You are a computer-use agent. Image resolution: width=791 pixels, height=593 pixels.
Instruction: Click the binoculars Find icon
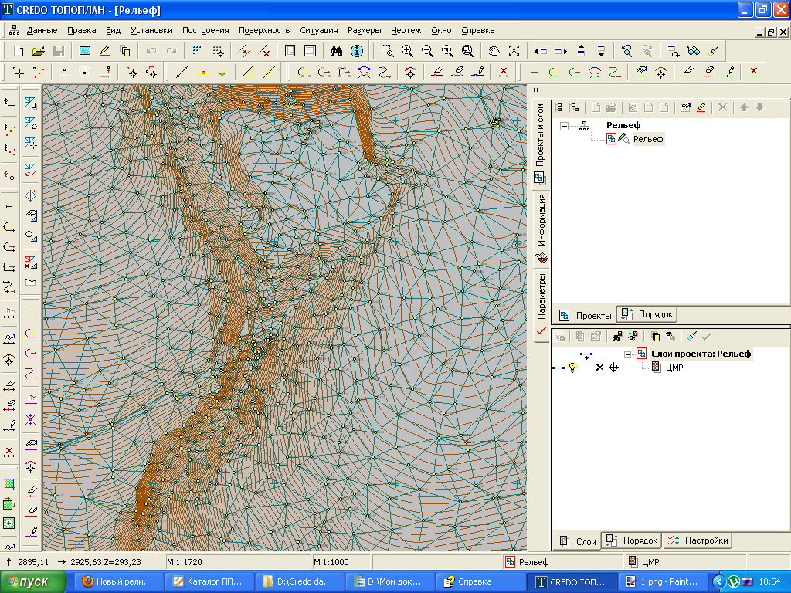click(x=336, y=50)
